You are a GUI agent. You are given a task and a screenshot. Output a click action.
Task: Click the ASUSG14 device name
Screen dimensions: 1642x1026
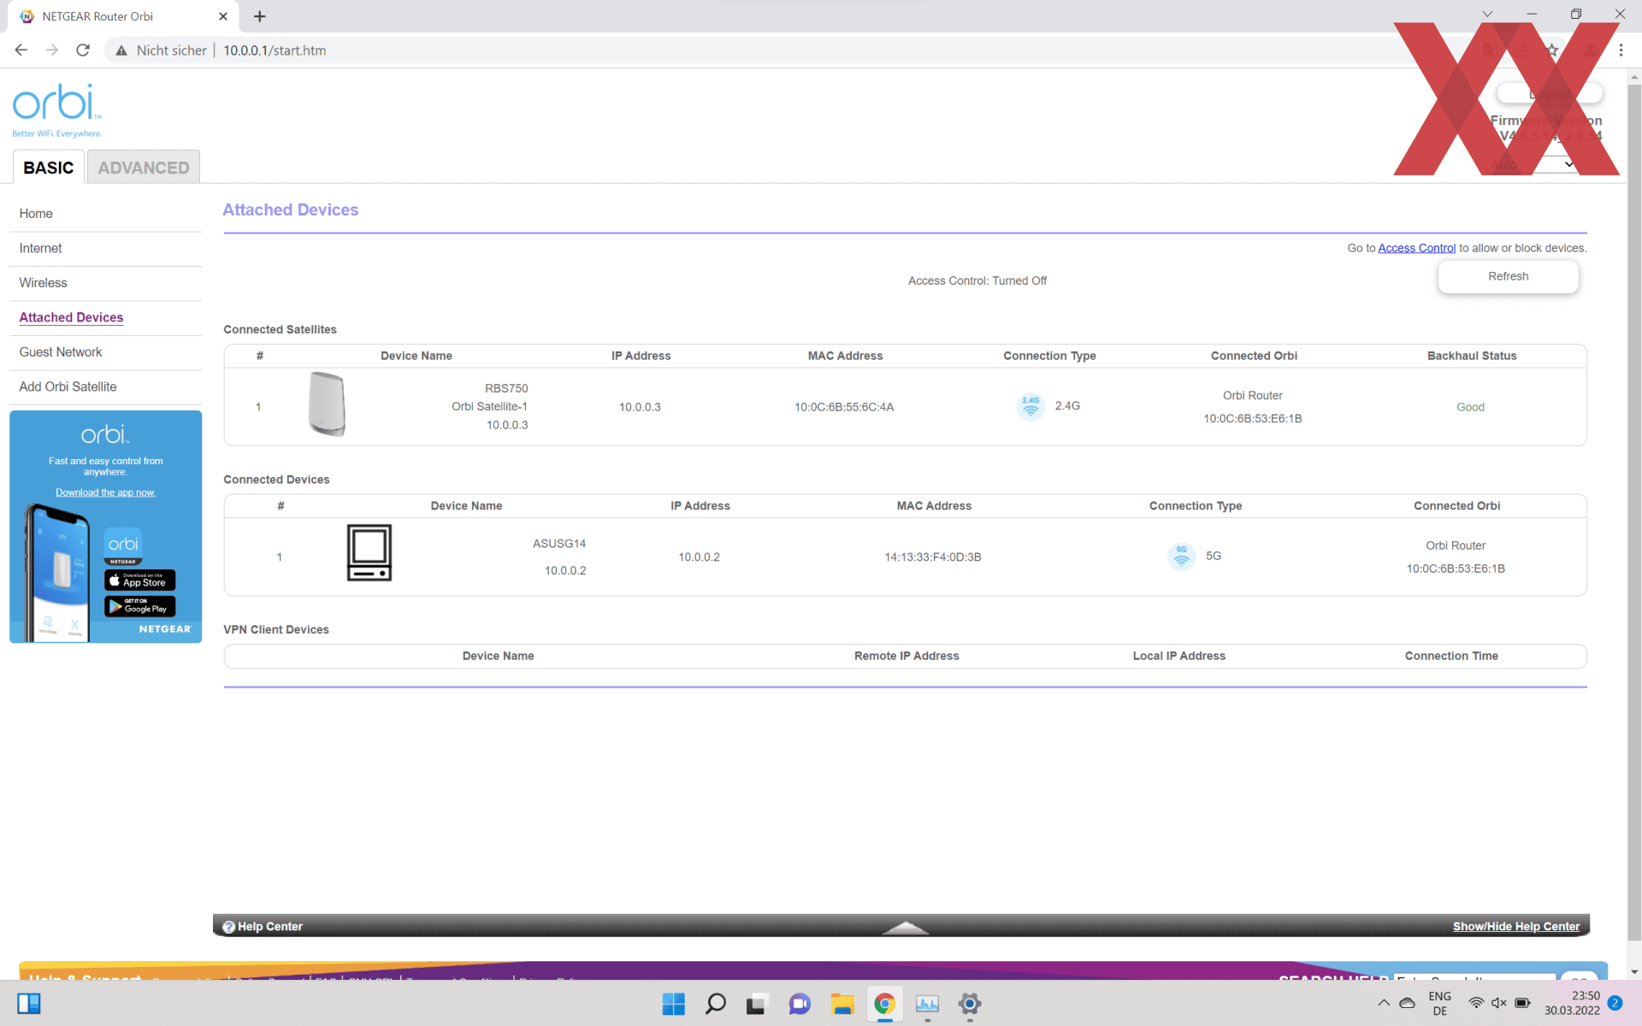tap(559, 544)
